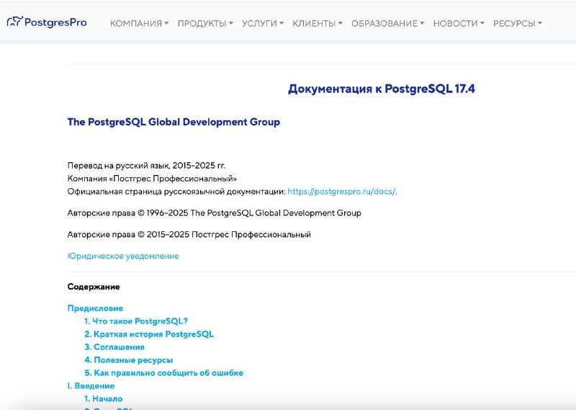Follow the https://postgrespro.ru/docs/ link
Screen dimensions: 576x410
coord(341,191)
